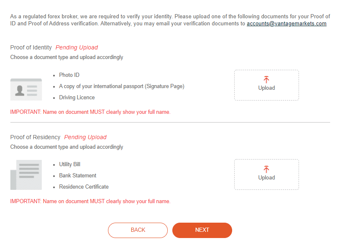Click the red upload arrow for Proof of Residency
Viewport: 343px width, 248px height.
point(266,169)
